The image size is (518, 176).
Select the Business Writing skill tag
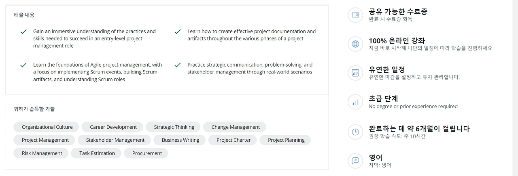pos(180,140)
